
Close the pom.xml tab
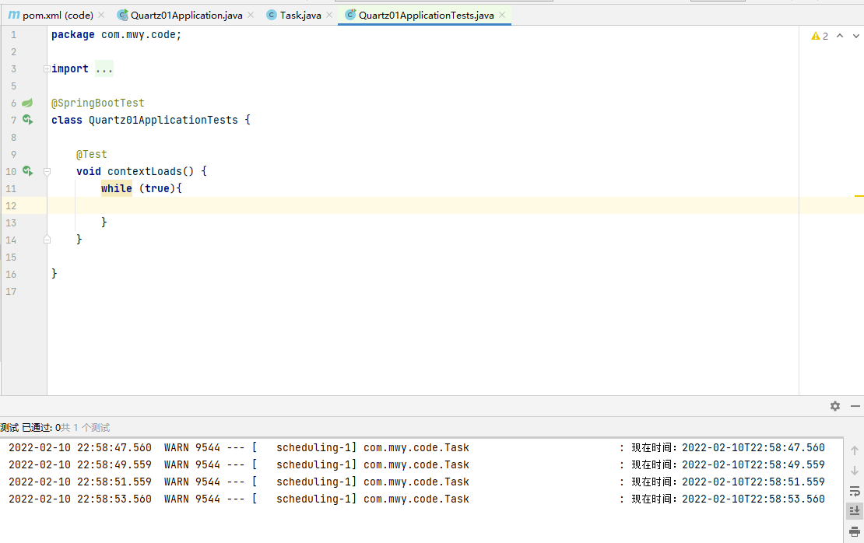[x=101, y=16]
